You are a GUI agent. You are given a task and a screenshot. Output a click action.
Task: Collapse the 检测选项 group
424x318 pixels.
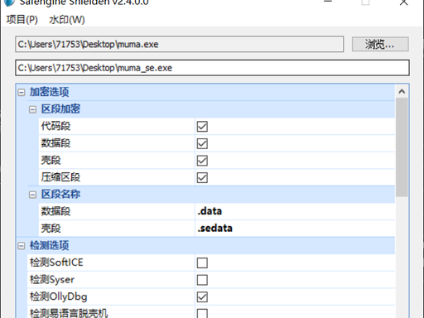coord(22,246)
